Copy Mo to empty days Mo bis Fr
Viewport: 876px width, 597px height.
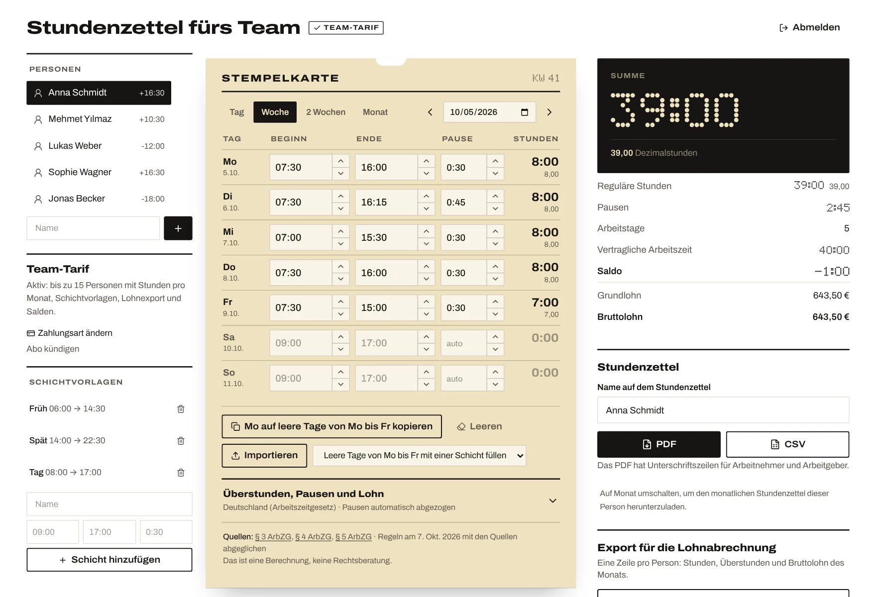coord(331,426)
